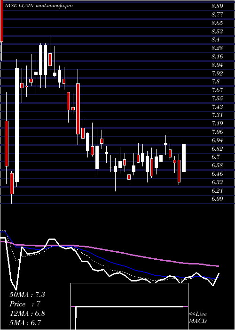Screen dimensions: 235x330
Task: Select the 8.77 price axis label
Action: (x=217, y=15)
